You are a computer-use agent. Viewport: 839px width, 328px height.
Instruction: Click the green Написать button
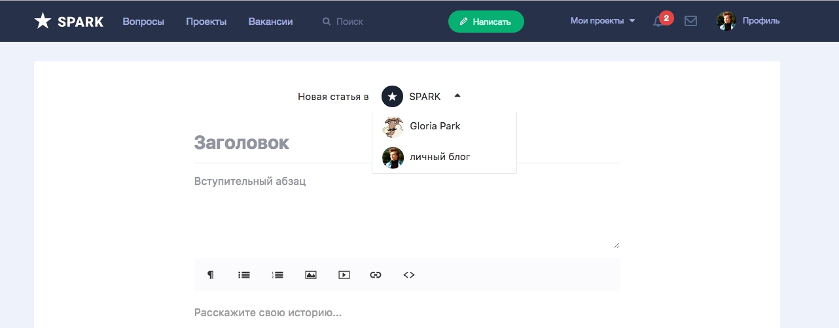[486, 22]
